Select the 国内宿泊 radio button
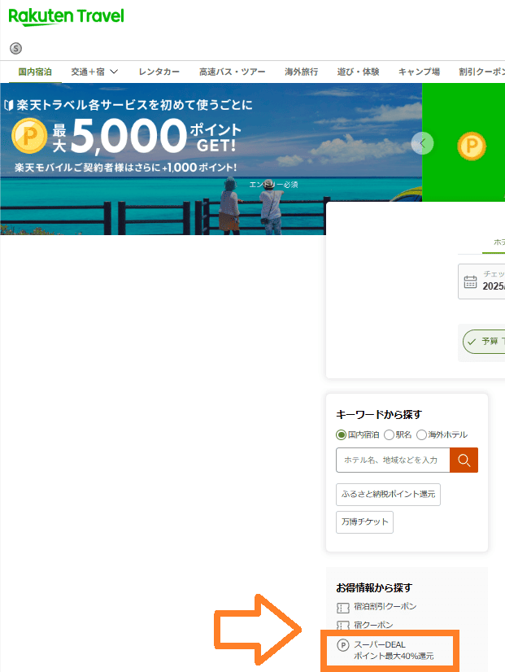The width and height of the screenshot is (505, 672). [341, 435]
